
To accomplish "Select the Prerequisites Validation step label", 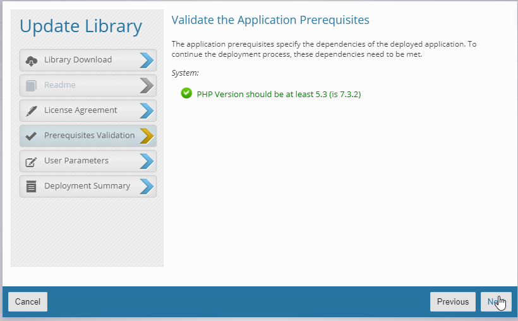I will click(x=89, y=136).
